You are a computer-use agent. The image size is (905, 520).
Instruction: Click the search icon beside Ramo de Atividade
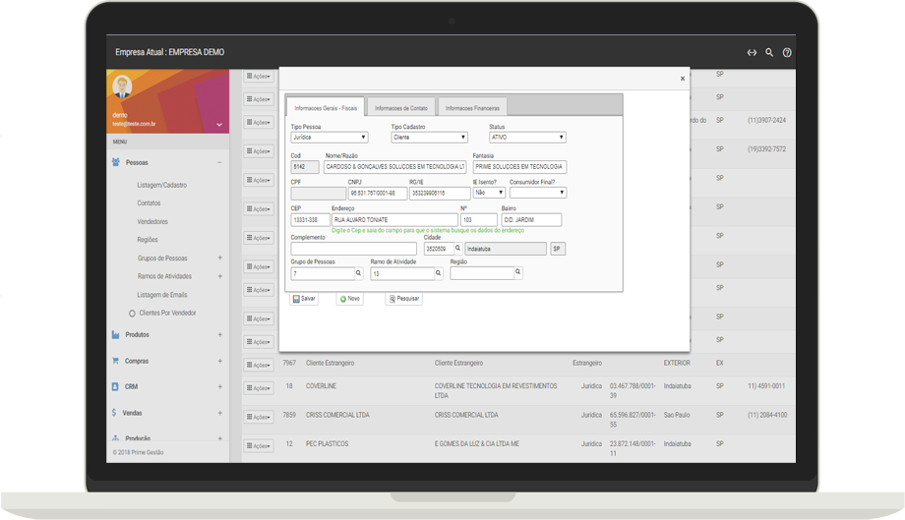tap(438, 273)
